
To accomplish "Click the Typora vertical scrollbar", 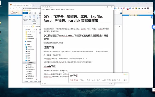I will click(x=114, y=42).
